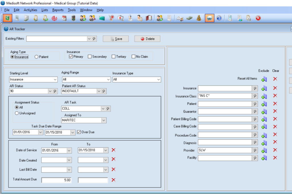Open the Provider lookup magnifier
The height and width of the screenshot is (194, 292).
tap(255, 150)
